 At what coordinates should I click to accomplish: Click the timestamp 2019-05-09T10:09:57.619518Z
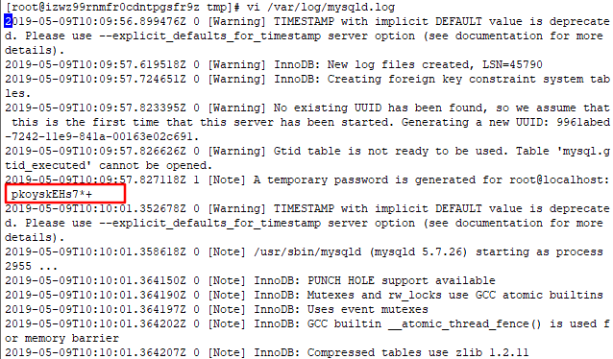(95, 64)
